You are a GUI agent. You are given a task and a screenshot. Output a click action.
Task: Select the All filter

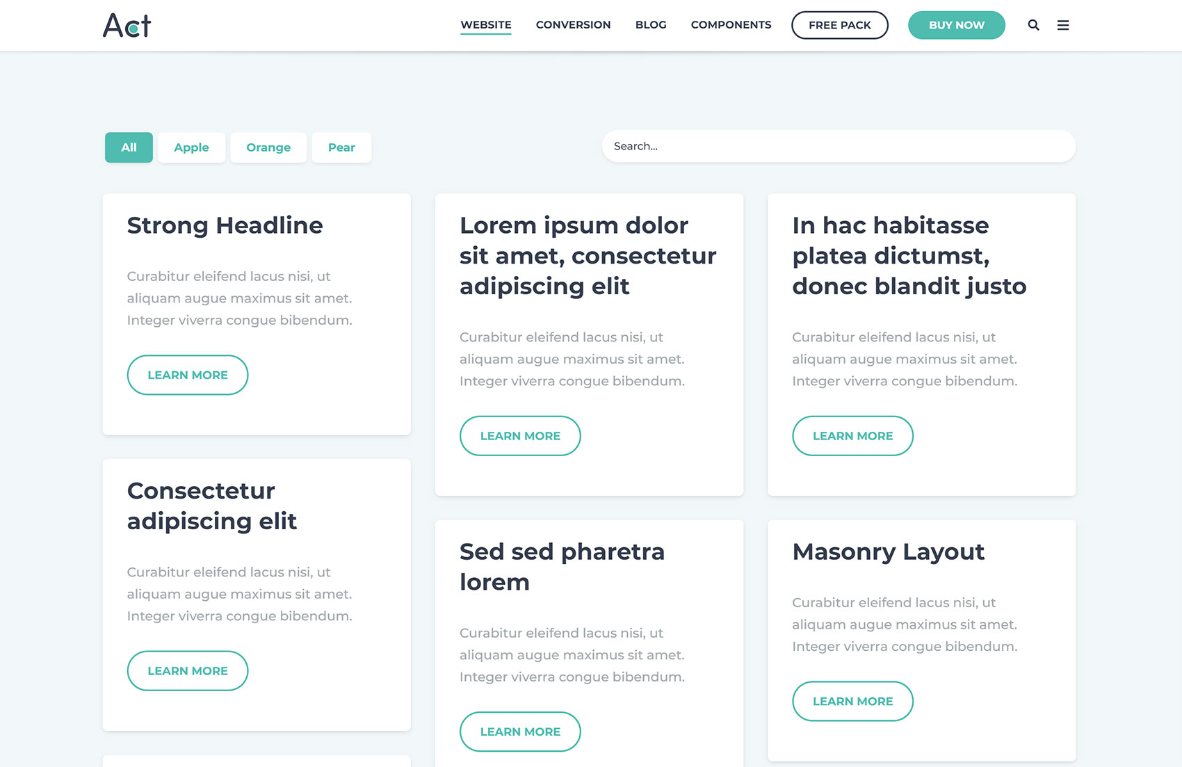click(x=129, y=147)
